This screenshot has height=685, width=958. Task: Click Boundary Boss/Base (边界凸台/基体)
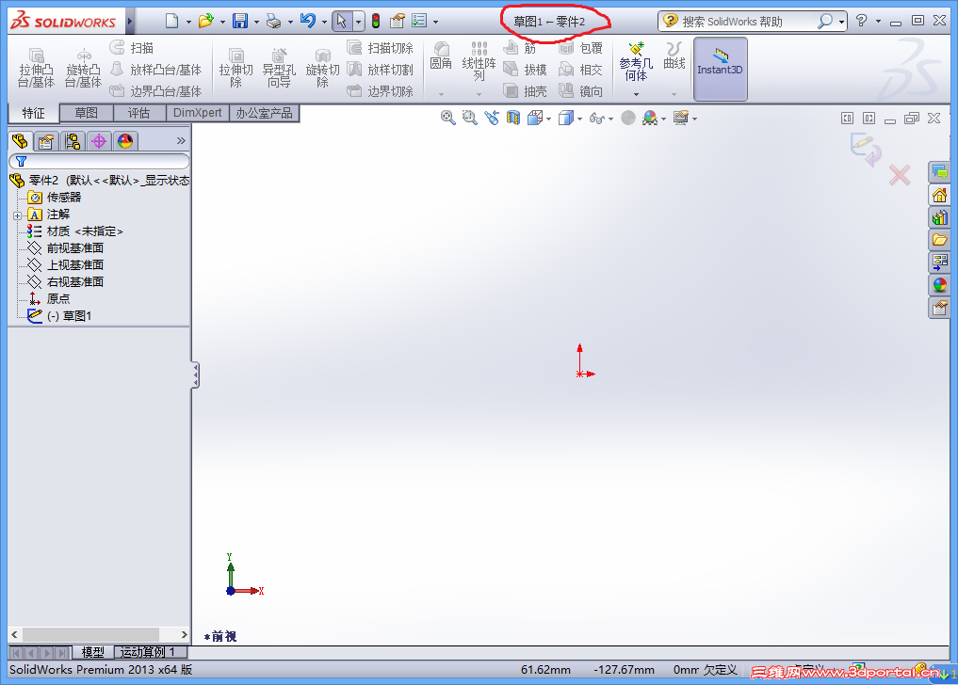pos(155,91)
